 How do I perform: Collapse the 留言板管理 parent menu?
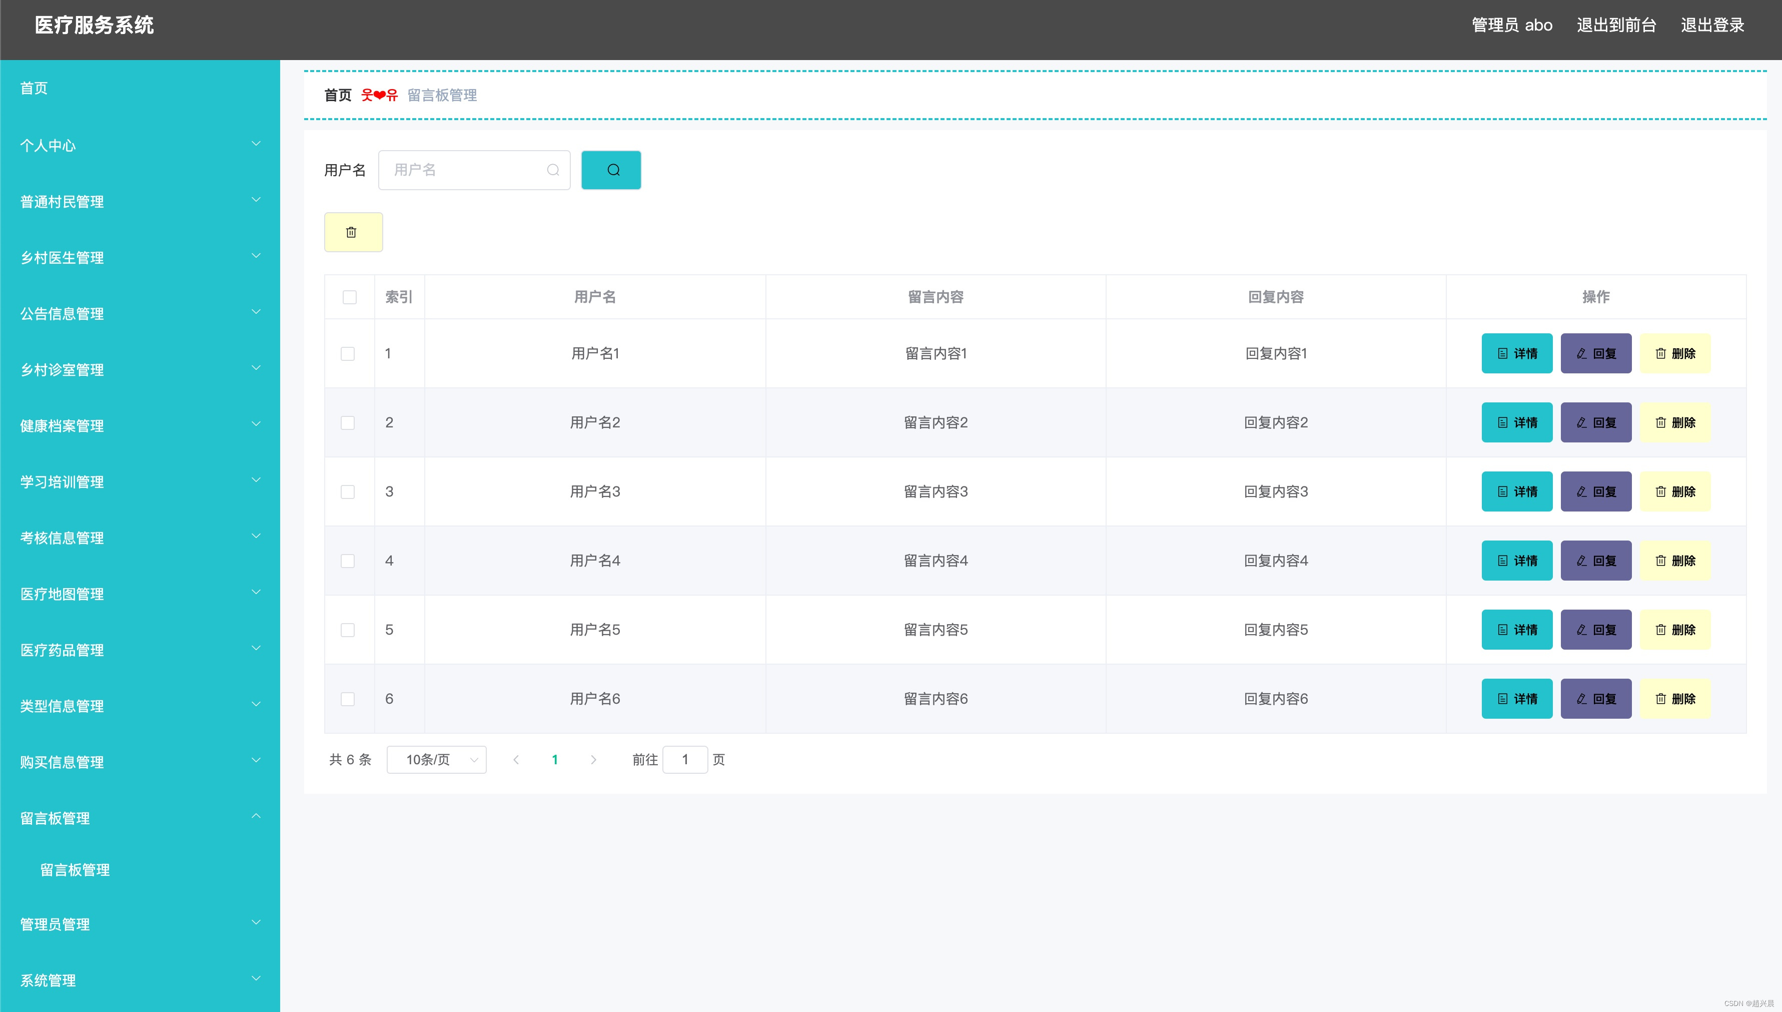pos(140,818)
